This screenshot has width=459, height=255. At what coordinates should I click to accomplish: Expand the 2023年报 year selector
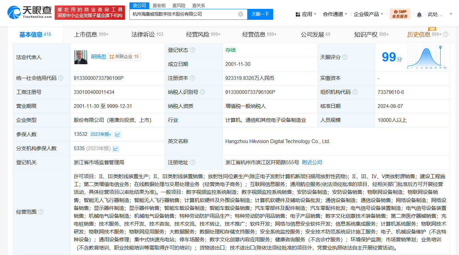click(101, 134)
